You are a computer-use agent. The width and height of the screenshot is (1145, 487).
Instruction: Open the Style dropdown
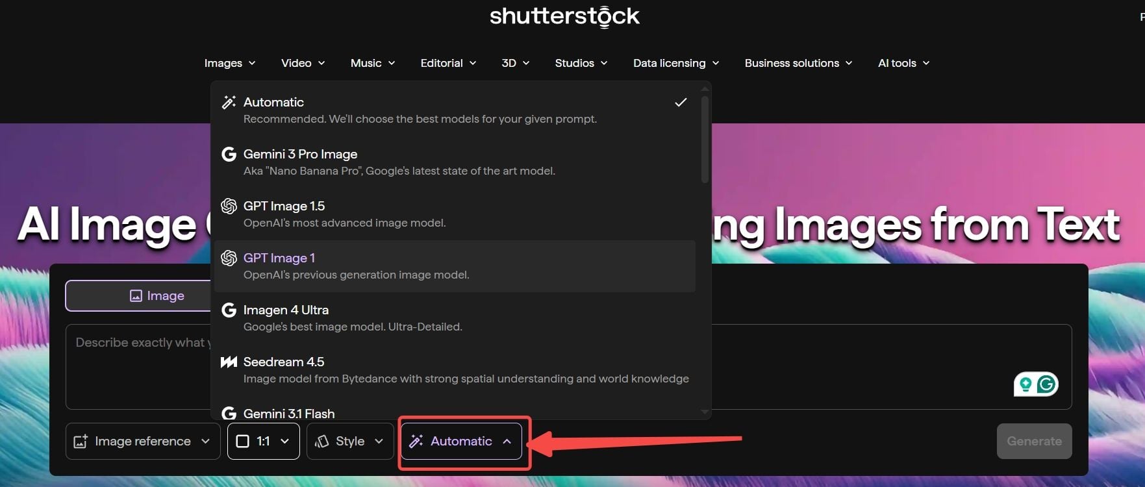(x=350, y=441)
